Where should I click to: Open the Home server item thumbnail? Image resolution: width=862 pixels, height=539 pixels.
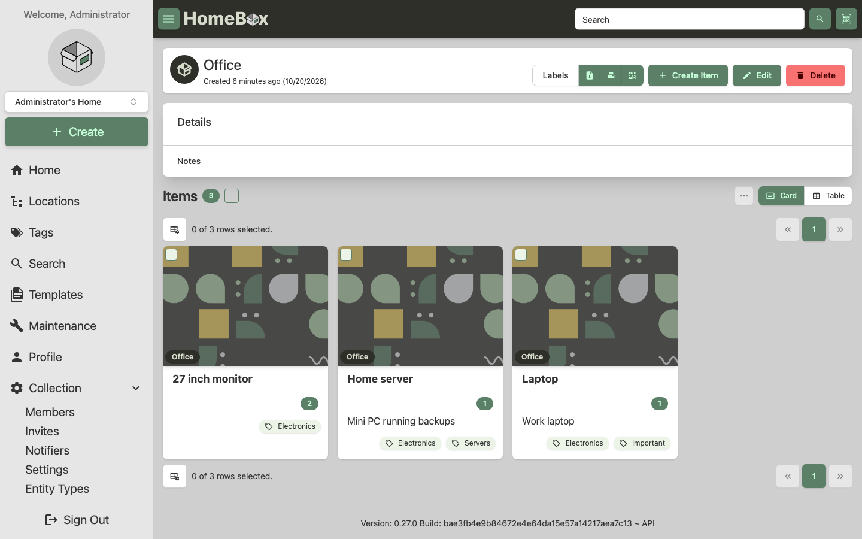pyautogui.click(x=420, y=306)
